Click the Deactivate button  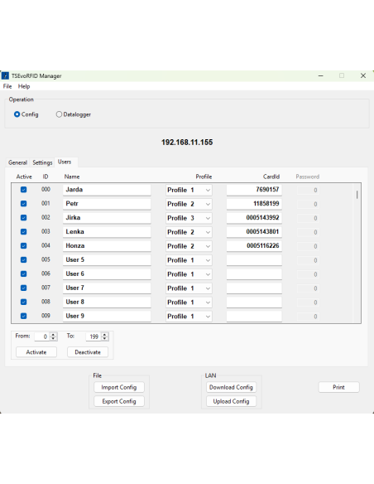pyautogui.click(x=88, y=352)
